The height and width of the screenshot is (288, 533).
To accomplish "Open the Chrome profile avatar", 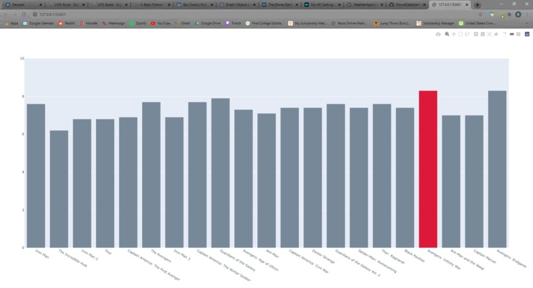I will 518,15.
